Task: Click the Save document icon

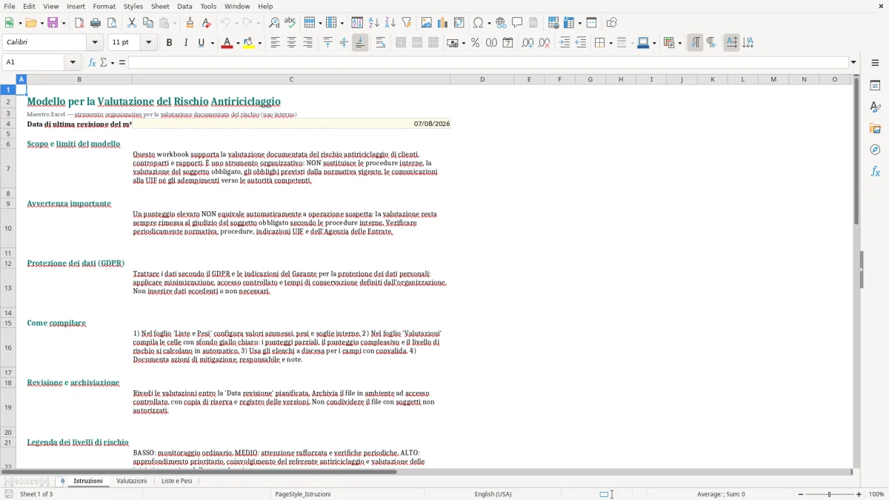Action: pos(53,23)
